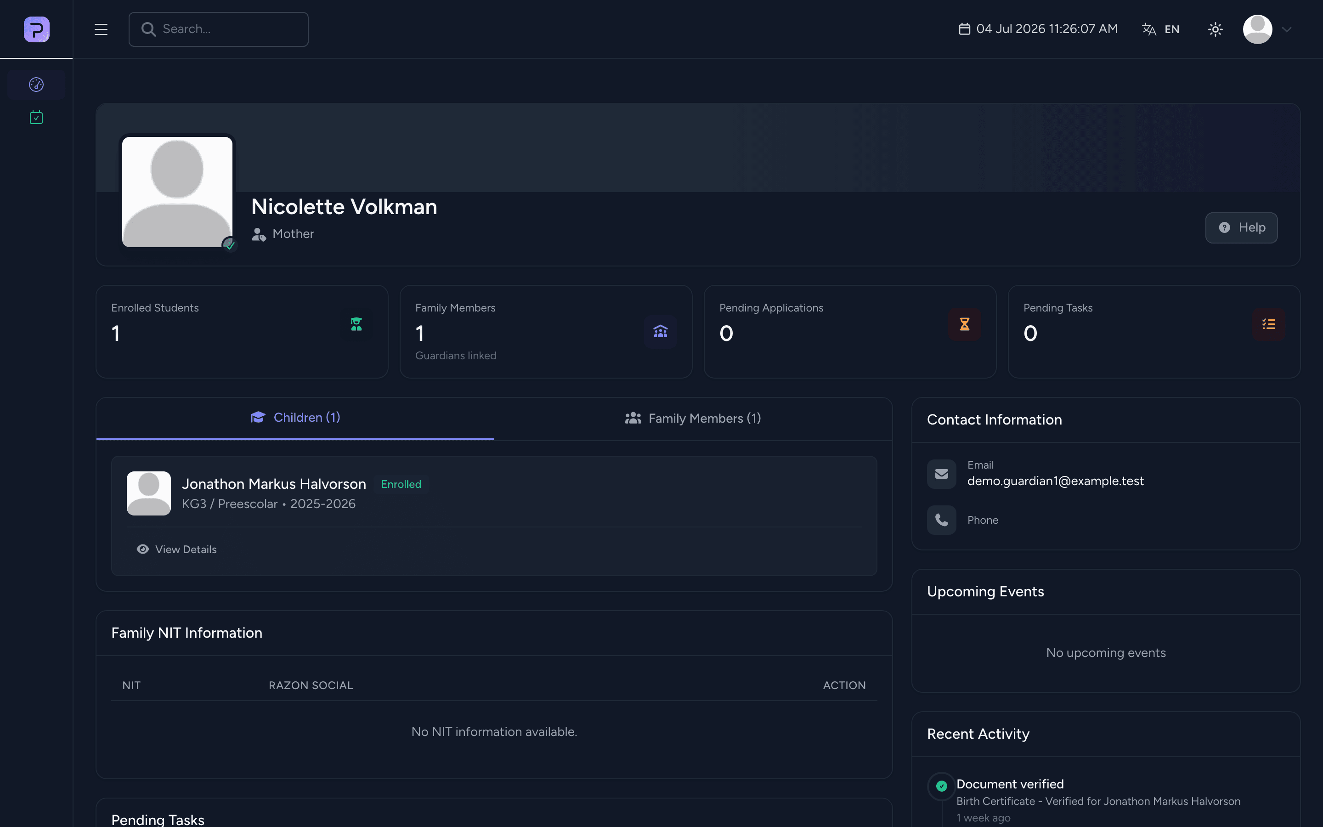Open the calendar check sidebar icon
The image size is (1323, 827).
coord(36,117)
